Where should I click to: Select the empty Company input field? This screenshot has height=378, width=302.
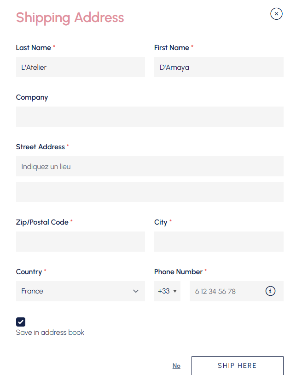[150, 117]
